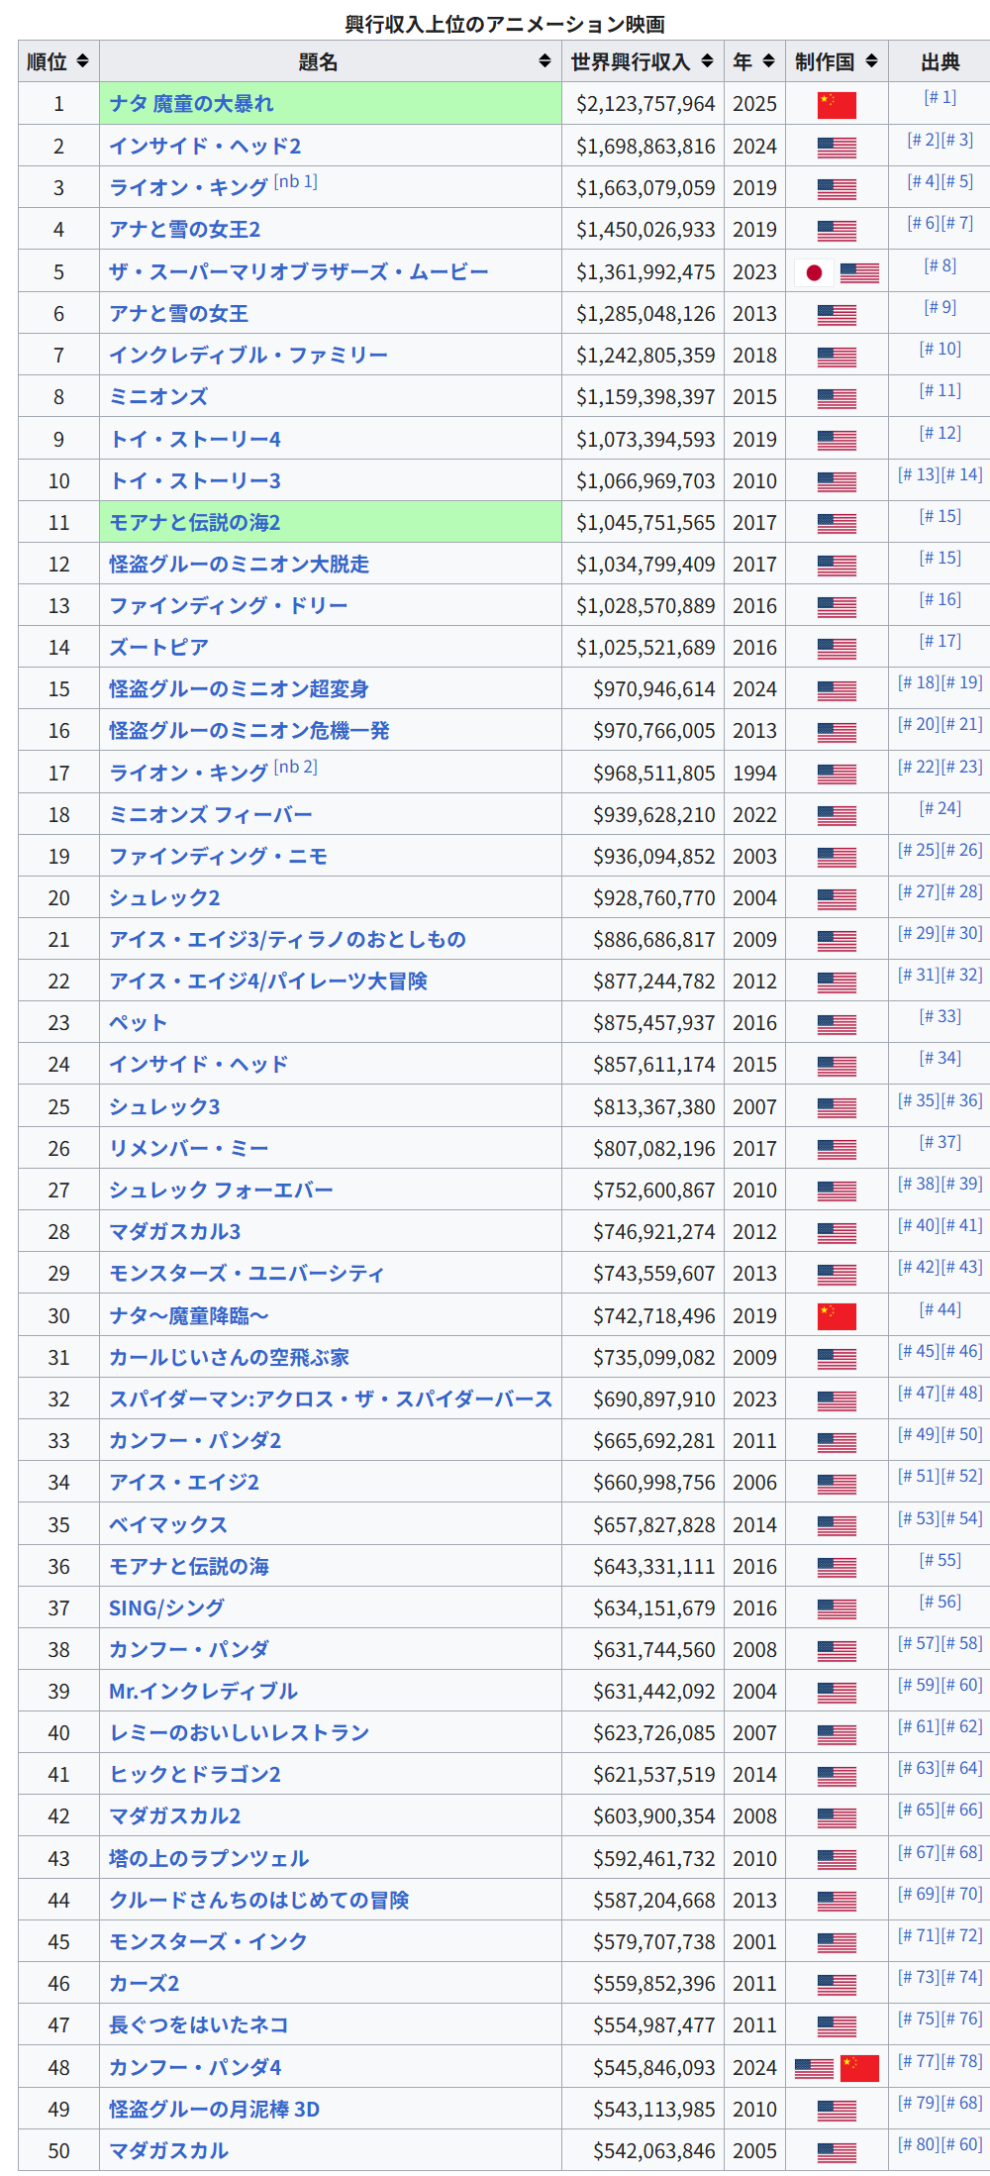Open the ナタ 魔童の大暴れ link
Screen dimensions: 990x2176
(x=191, y=104)
